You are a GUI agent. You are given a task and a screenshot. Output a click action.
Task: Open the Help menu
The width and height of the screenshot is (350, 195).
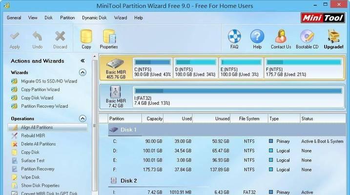pyautogui.click(x=139, y=18)
